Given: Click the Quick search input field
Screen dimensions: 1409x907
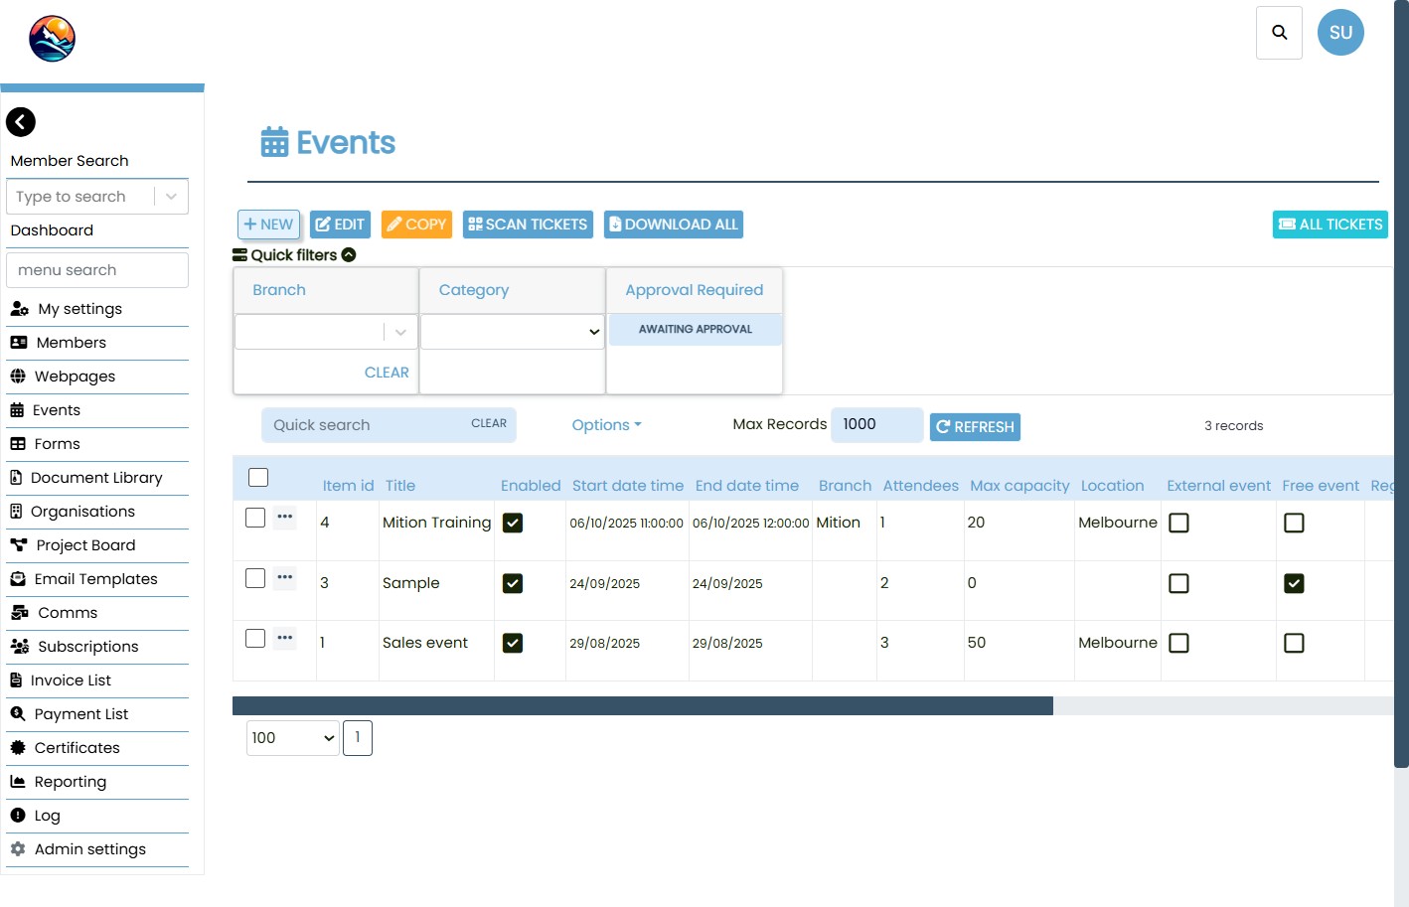Looking at the screenshot, I should click(x=363, y=425).
